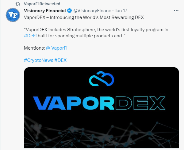Click the Introducing World's Most Rewarding DEX headline

coord(84,17)
